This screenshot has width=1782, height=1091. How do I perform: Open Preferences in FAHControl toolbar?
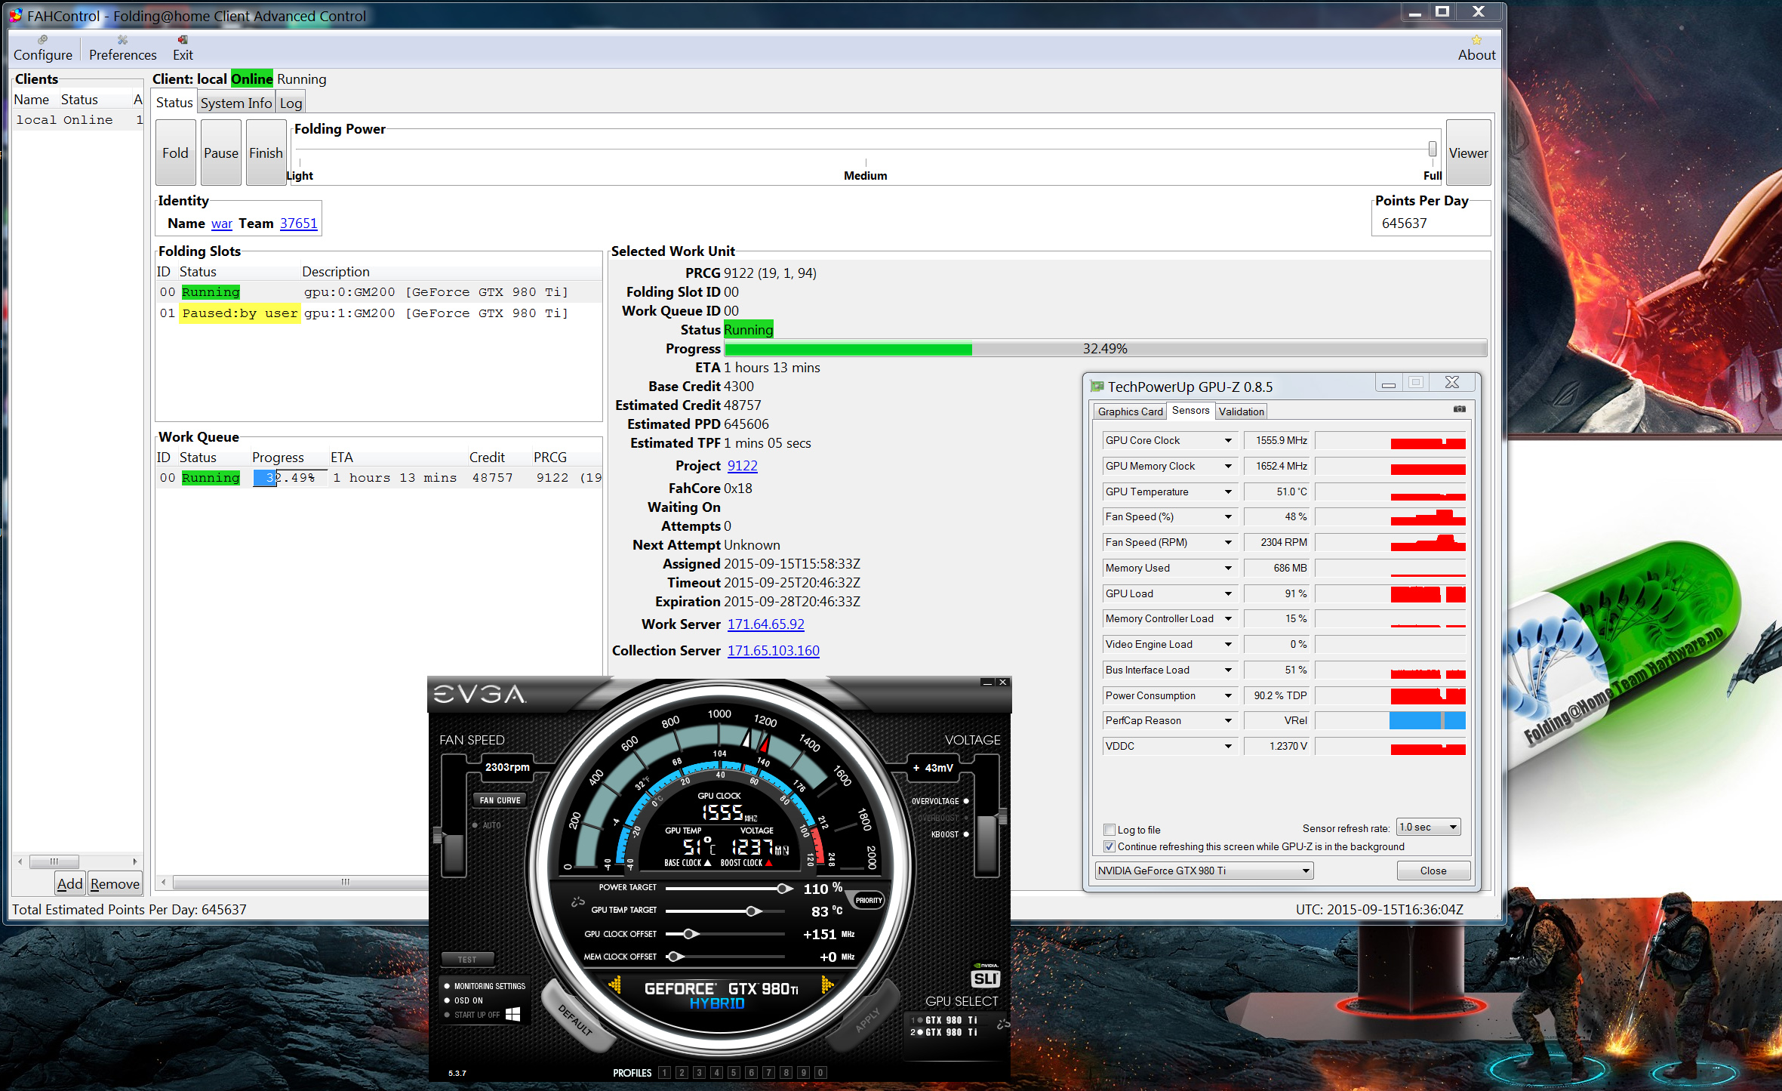[x=122, y=48]
